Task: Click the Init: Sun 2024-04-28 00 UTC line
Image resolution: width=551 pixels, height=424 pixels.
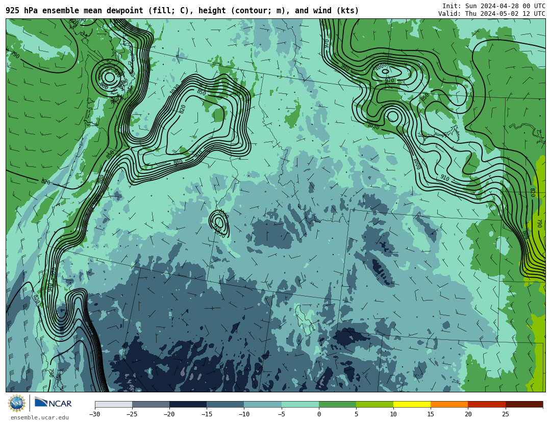Action: click(x=494, y=6)
